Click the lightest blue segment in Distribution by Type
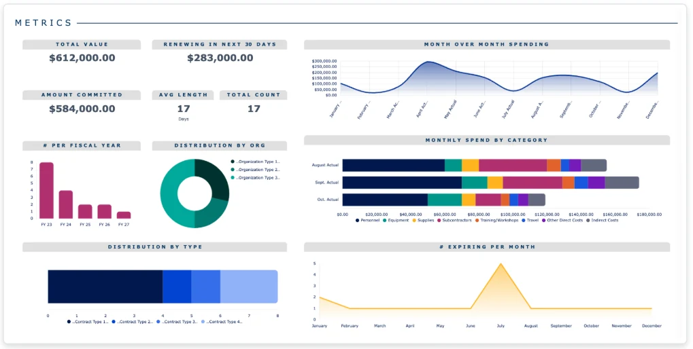Image resolution: width=693 pixels, height=349 pixels. coord(249,287)
